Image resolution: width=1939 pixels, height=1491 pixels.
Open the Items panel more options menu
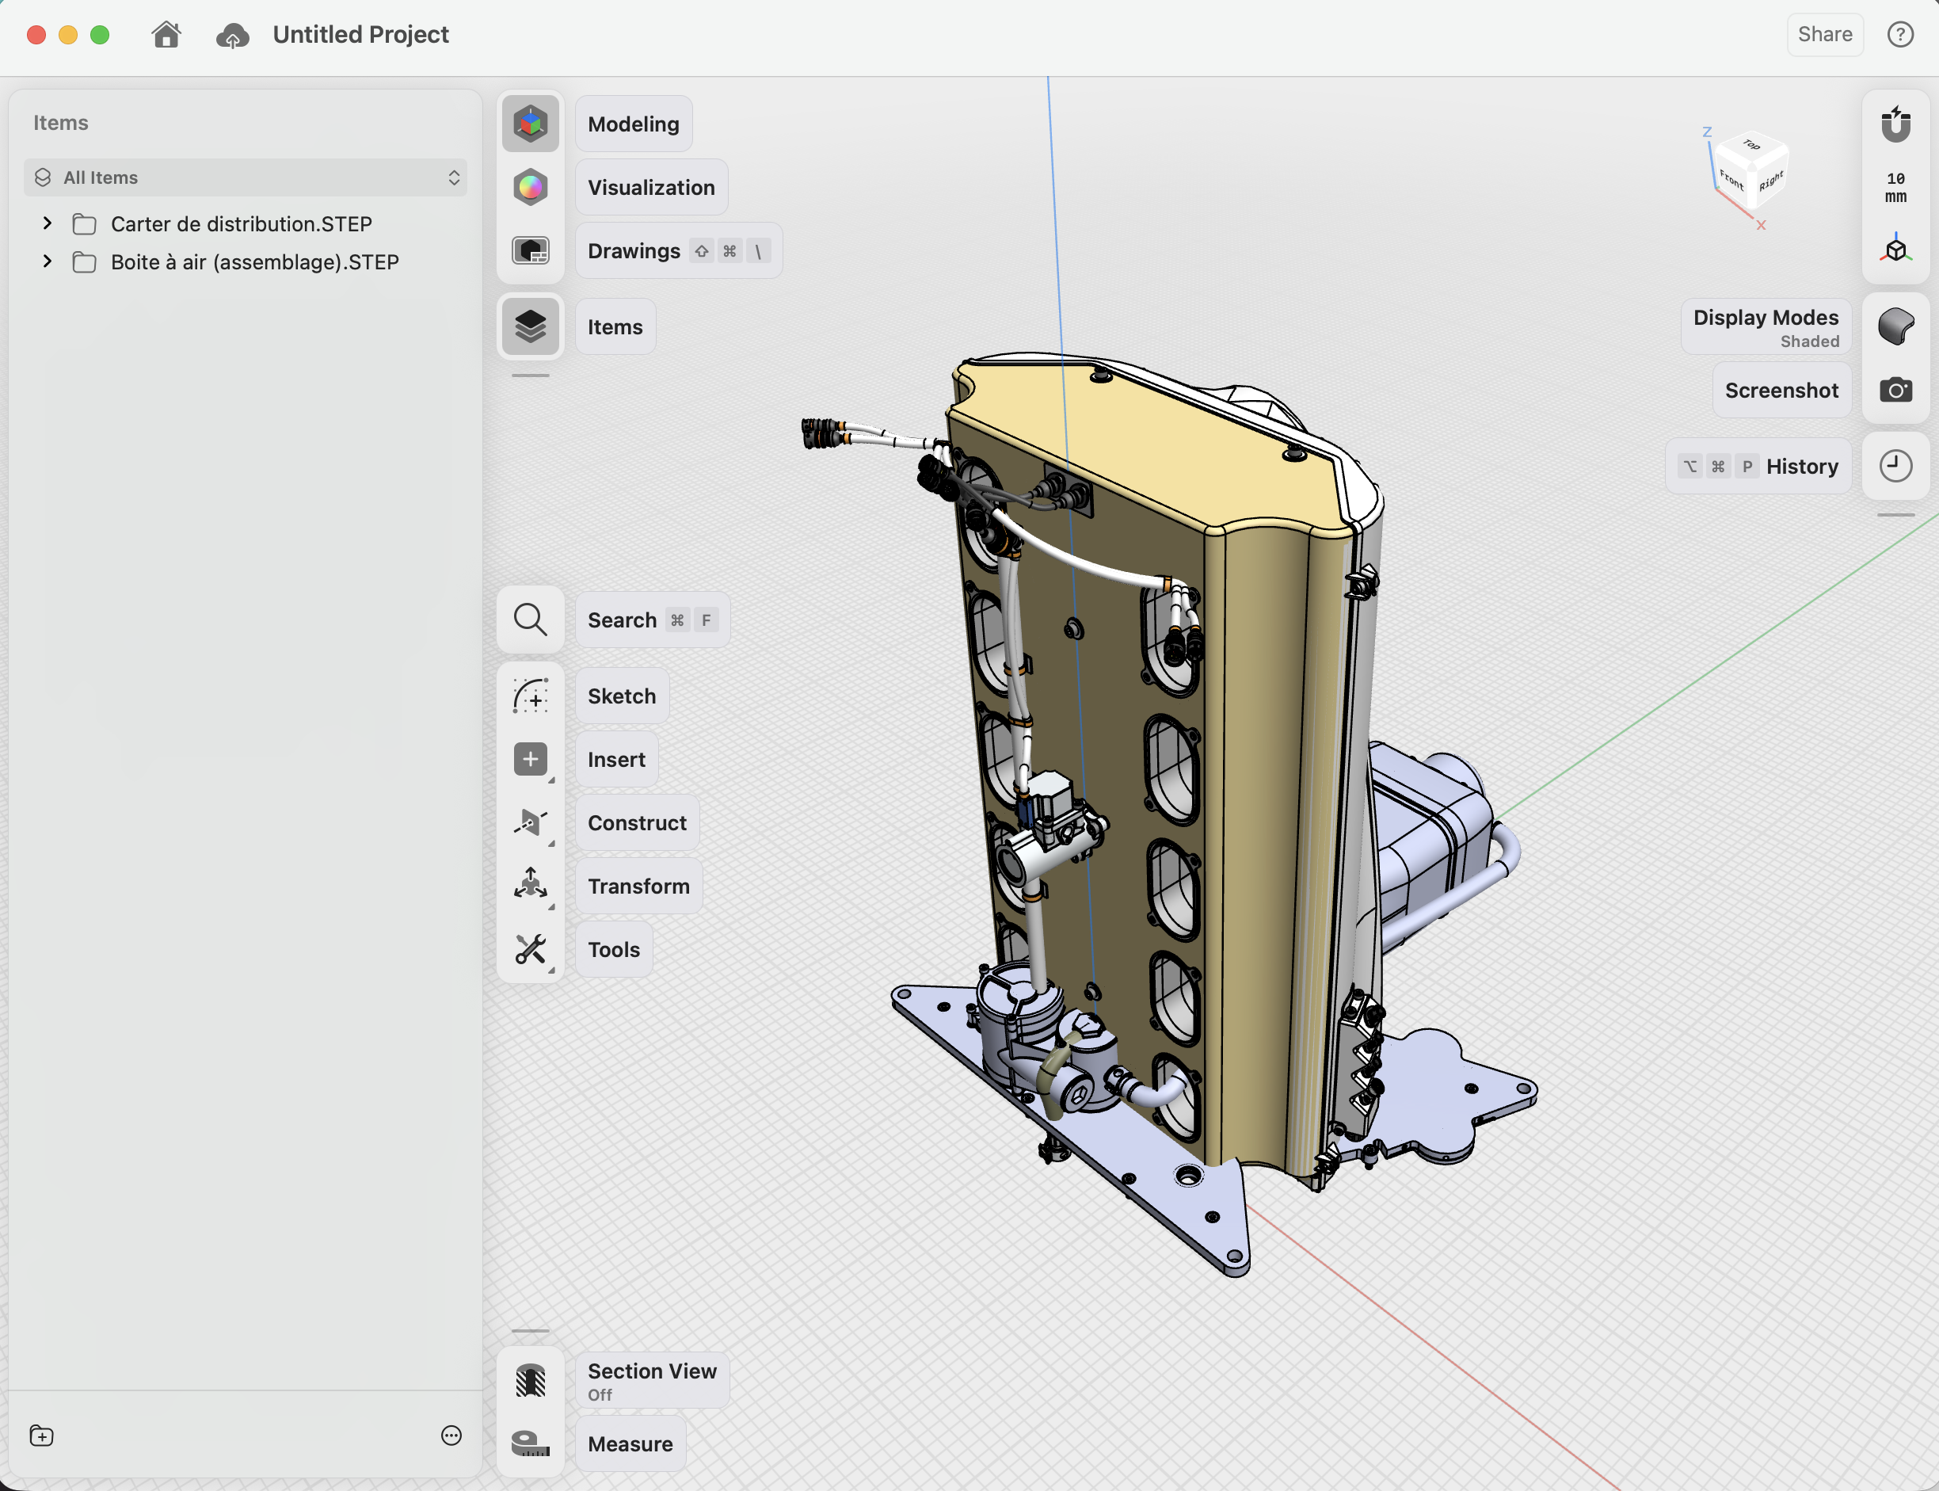451,1435
